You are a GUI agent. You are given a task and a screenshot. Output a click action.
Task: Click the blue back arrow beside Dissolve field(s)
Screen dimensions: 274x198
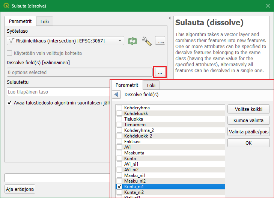tap(116, 95)
